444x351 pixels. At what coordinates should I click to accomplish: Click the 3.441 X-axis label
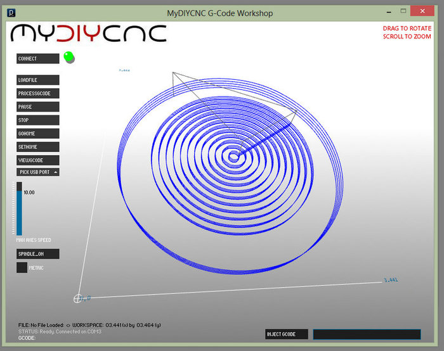(x=391, y=280)
